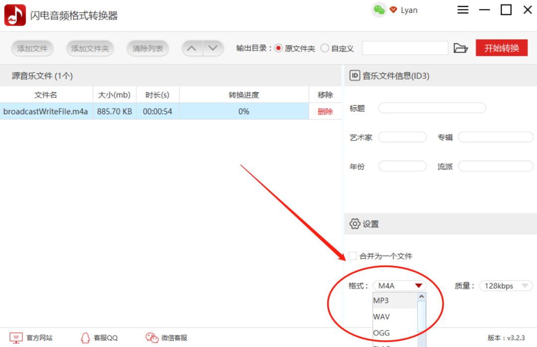Click the 大小(mb) column header
Viewport: 537px width, 347px height.
(x=114, y=95)
